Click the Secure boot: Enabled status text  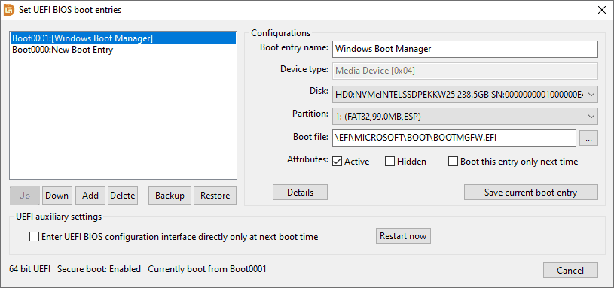click(99, 269)
